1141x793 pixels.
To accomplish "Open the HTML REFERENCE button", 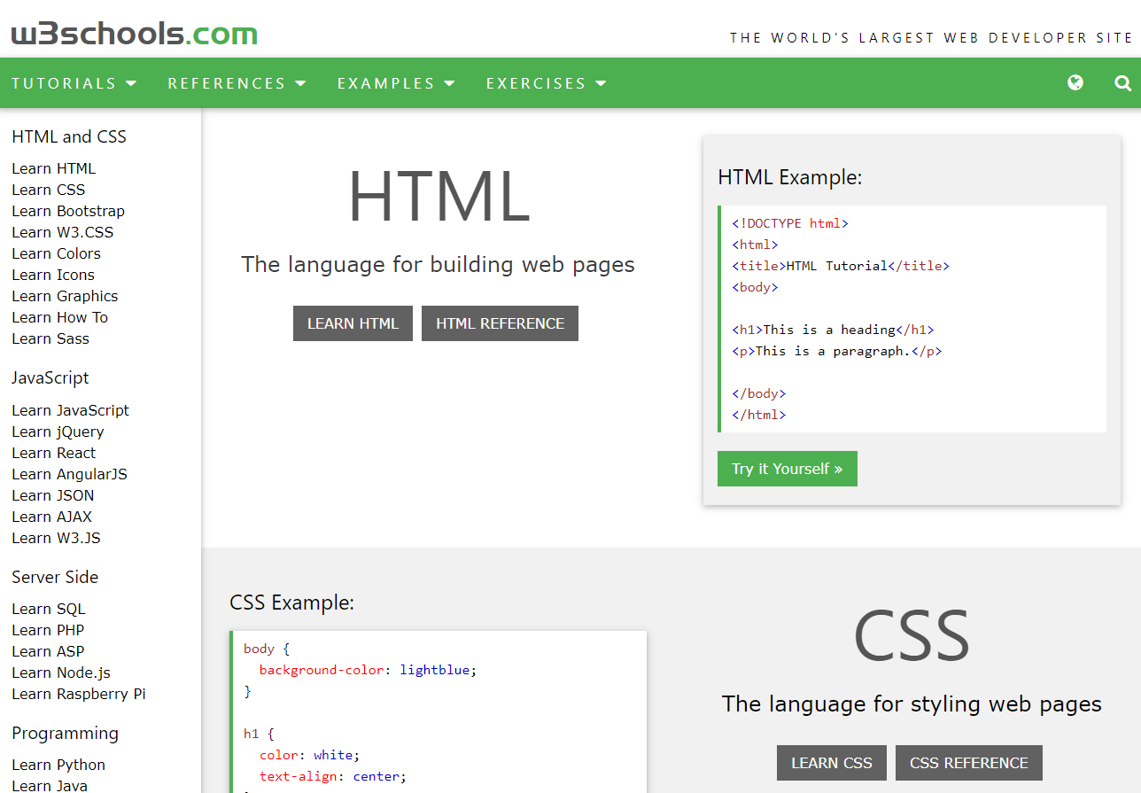I will pos(500,323).
